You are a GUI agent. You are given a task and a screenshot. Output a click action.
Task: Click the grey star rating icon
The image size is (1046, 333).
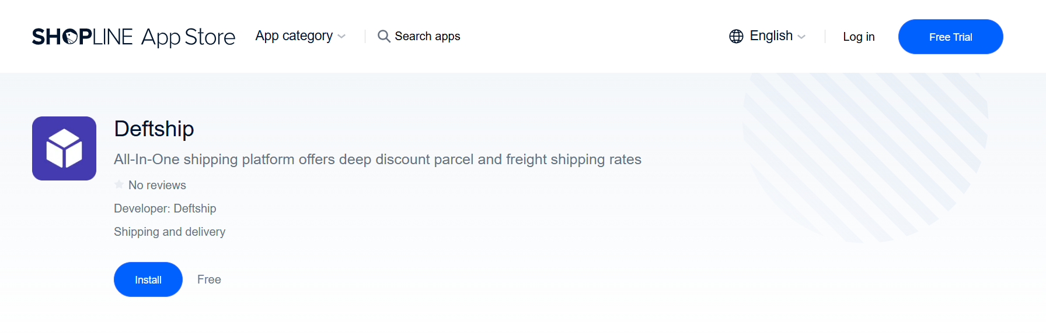point(119,185)
